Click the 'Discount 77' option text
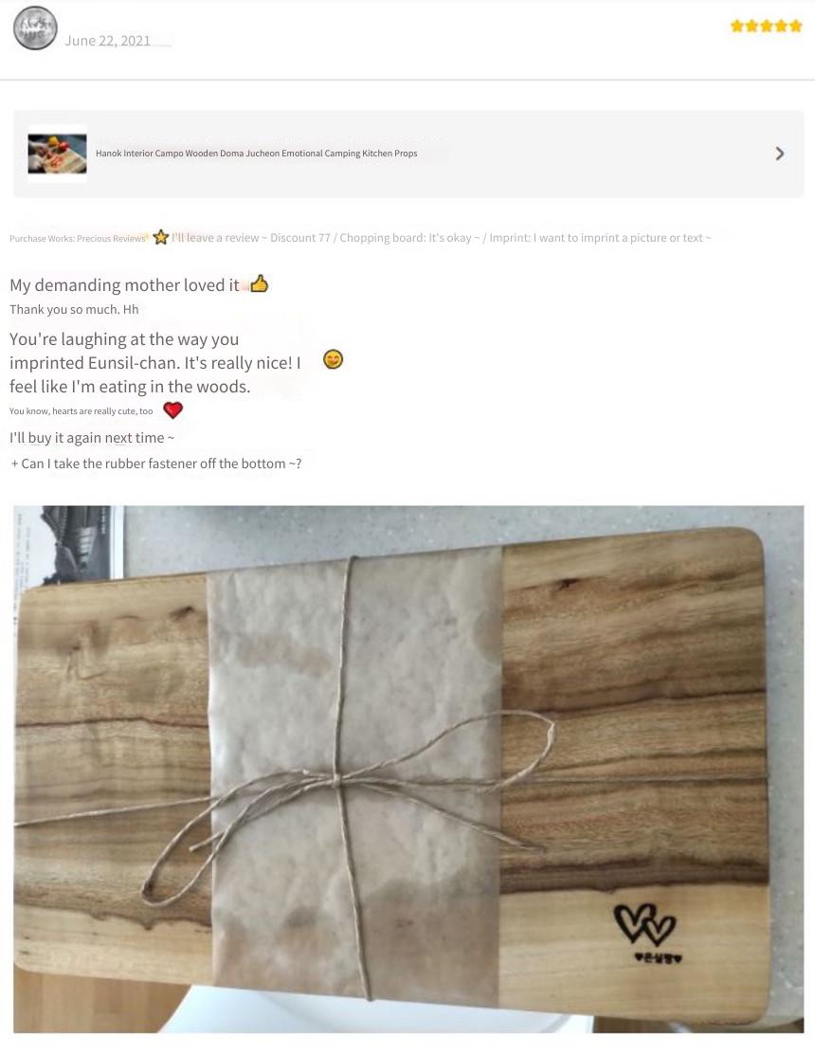This screenshot has height=1054, width=815. [x=300, y=238]
